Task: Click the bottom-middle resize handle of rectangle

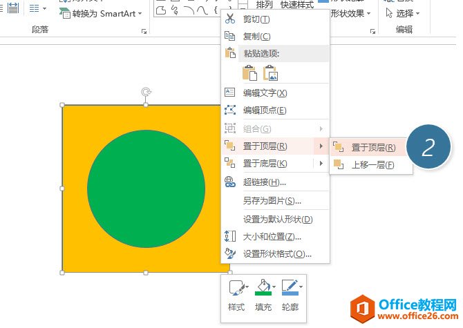Action: click(146, 273)
